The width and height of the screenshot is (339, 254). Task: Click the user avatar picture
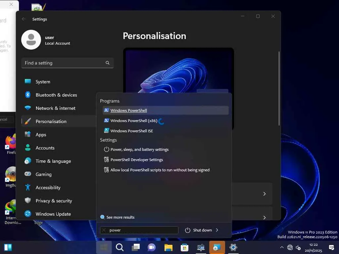click(x=31, y=40)
